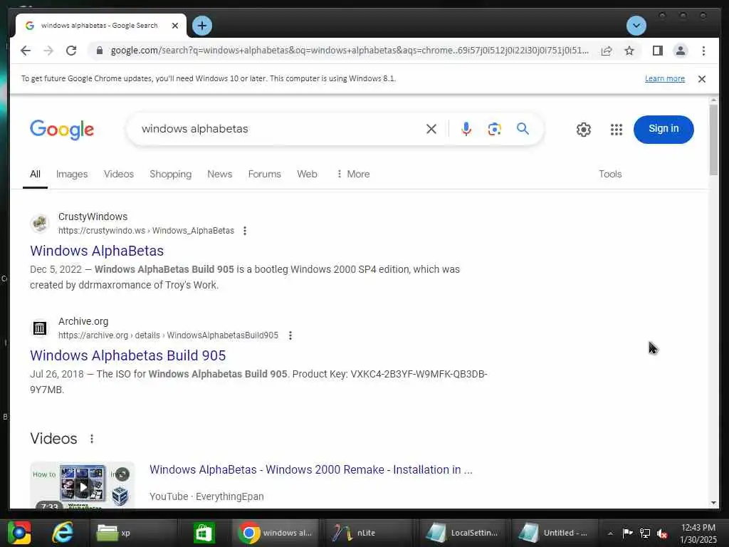Click the CrustyWindows site favicon
This screenshot has height=547, width=729.
point(40,223)
